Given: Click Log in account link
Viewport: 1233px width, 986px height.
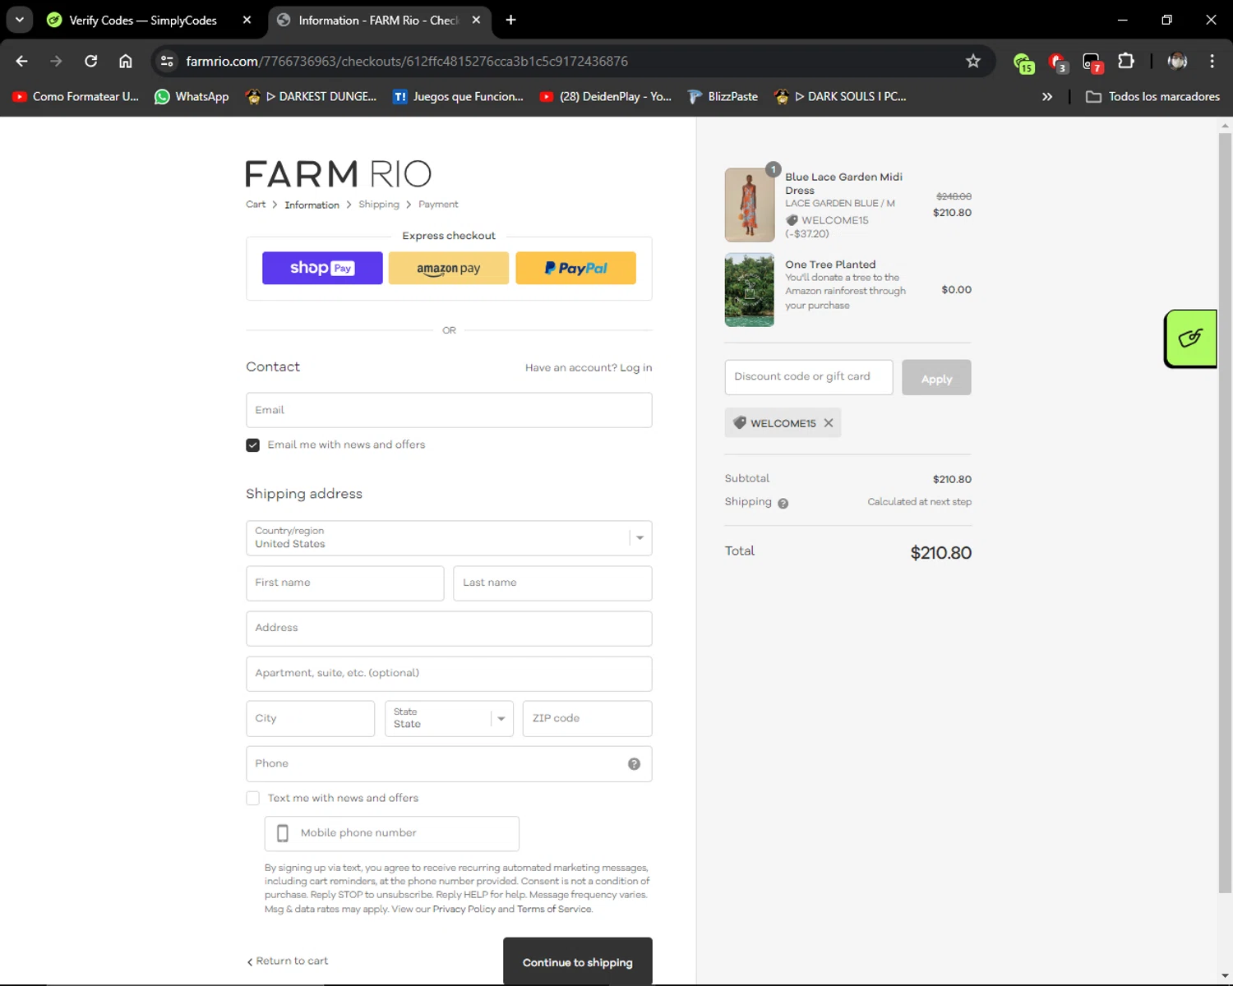Looking at the screenshot, I should (x=635, y=367).
